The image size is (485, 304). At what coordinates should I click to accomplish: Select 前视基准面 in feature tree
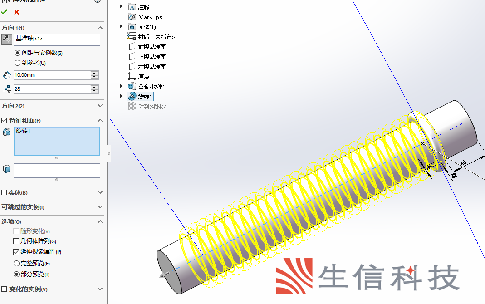click(x=152, y=47)
